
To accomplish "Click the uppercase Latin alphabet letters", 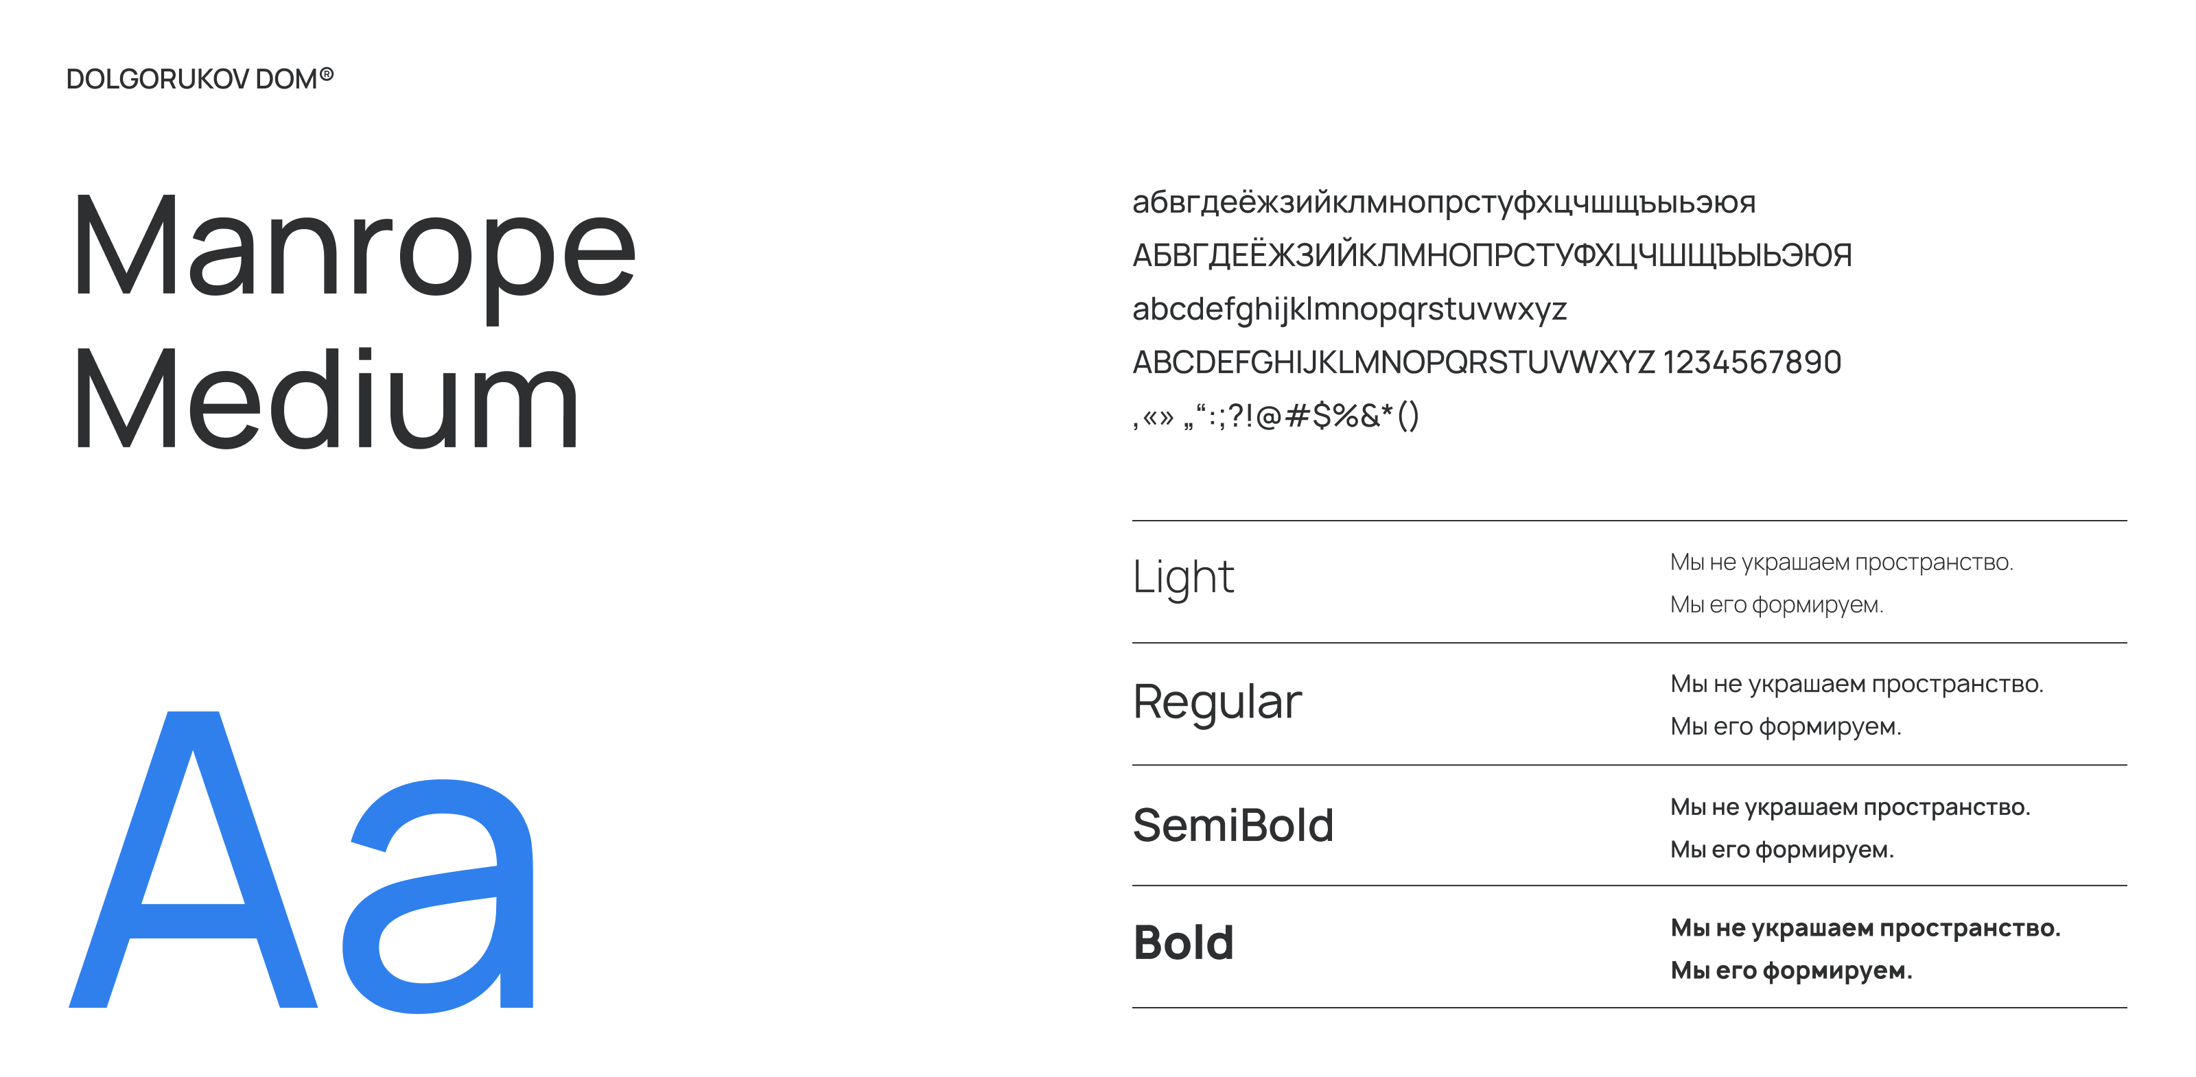I will click(1393, 363).
